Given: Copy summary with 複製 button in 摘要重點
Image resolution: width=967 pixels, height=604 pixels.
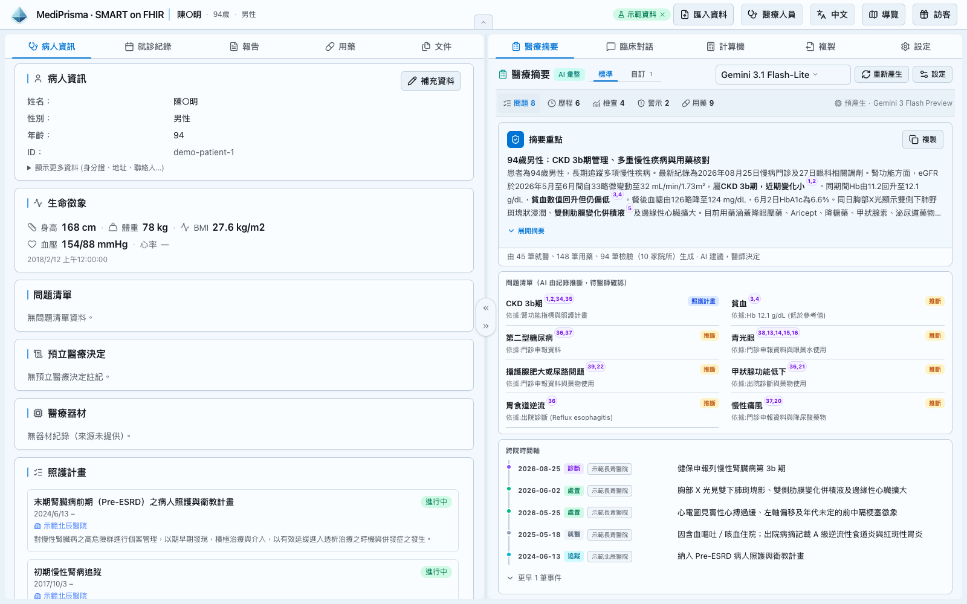Looking at the screenshot, I should 923,140.
